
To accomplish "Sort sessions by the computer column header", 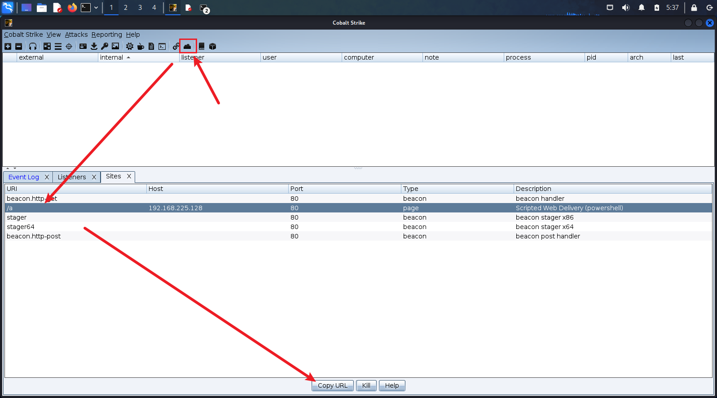I will 382,57.
